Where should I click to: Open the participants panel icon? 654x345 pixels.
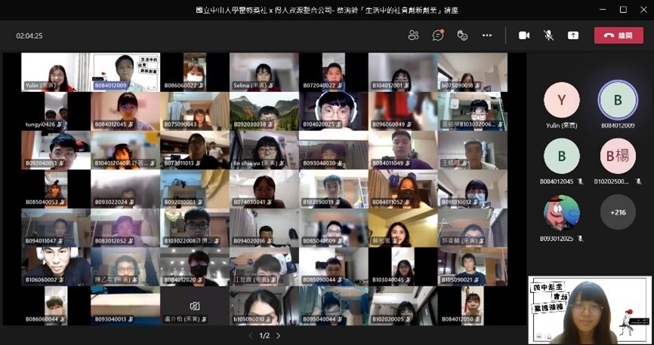point(413,35)
